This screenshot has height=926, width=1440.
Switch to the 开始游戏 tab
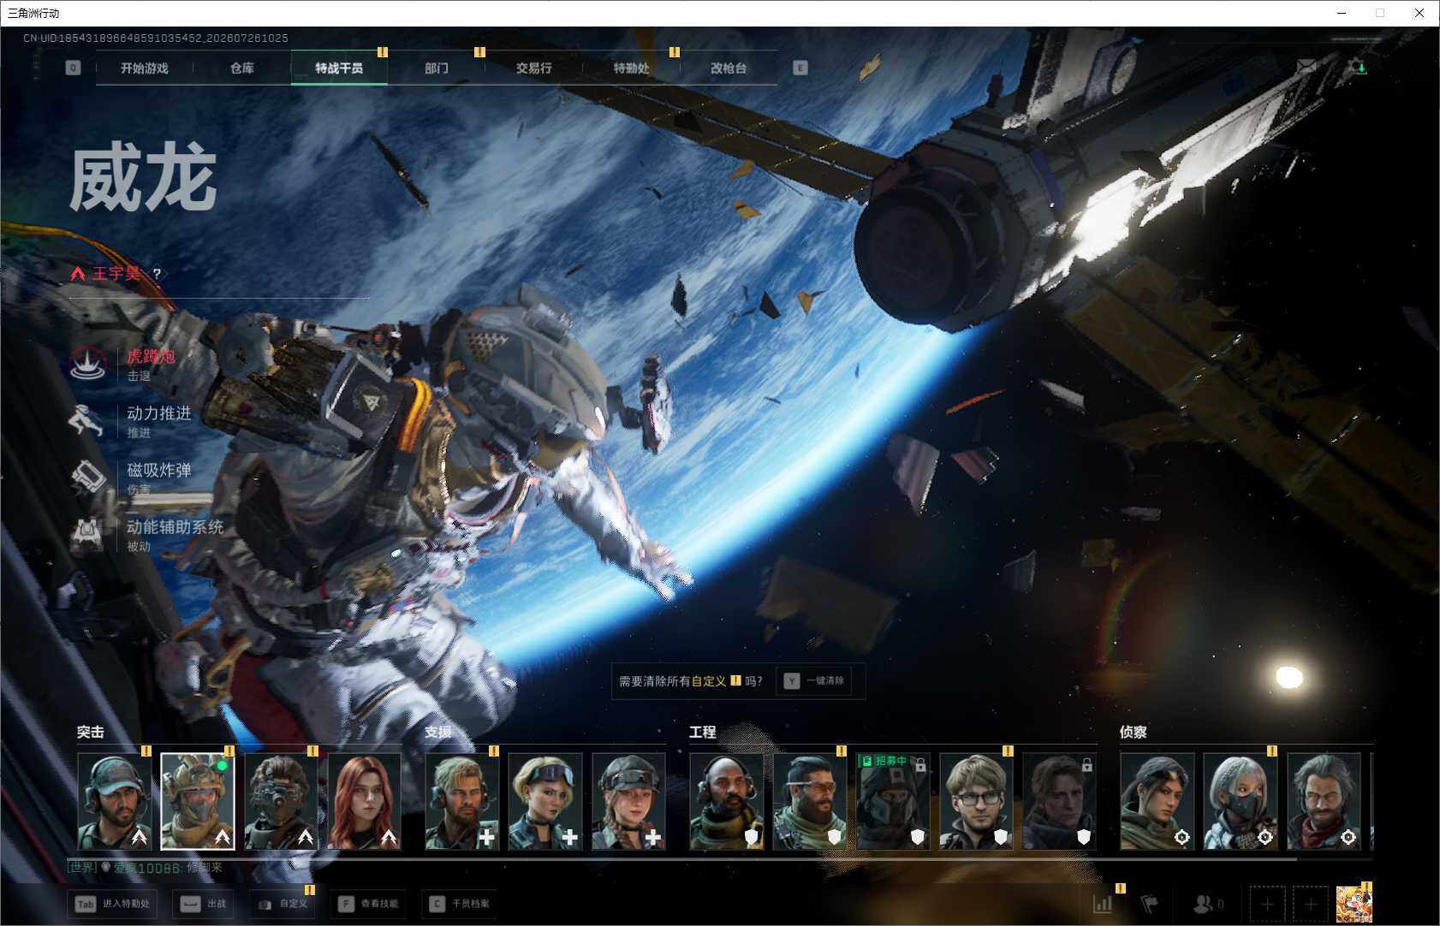click(145, 68)
